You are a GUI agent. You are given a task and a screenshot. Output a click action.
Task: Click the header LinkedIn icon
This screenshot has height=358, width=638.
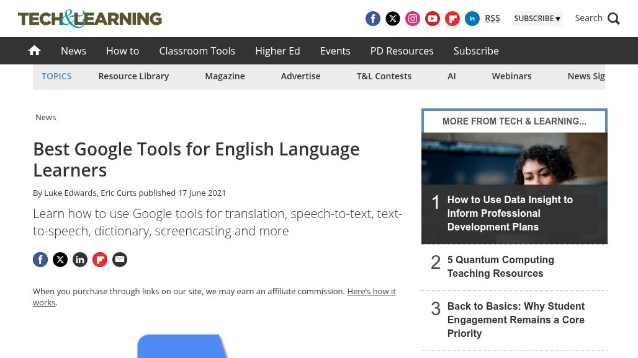point(472,19)
